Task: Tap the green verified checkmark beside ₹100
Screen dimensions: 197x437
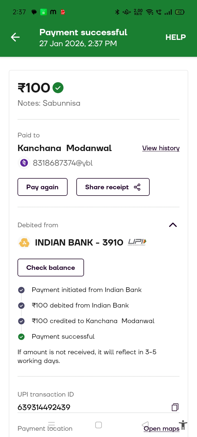Action: click(x=58, y=88)
